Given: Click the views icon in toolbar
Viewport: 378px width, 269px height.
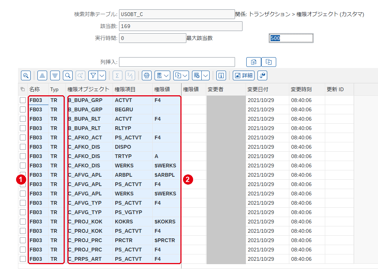Looking at the screenshot, I should (x=159, y=75).
